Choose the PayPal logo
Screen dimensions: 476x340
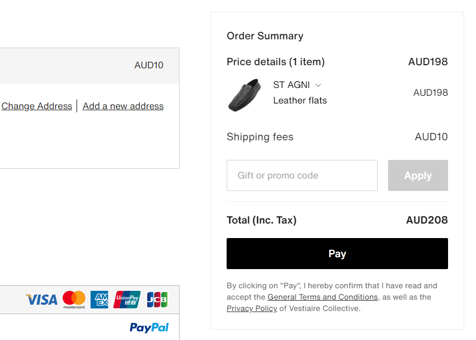tap(149, 328)
